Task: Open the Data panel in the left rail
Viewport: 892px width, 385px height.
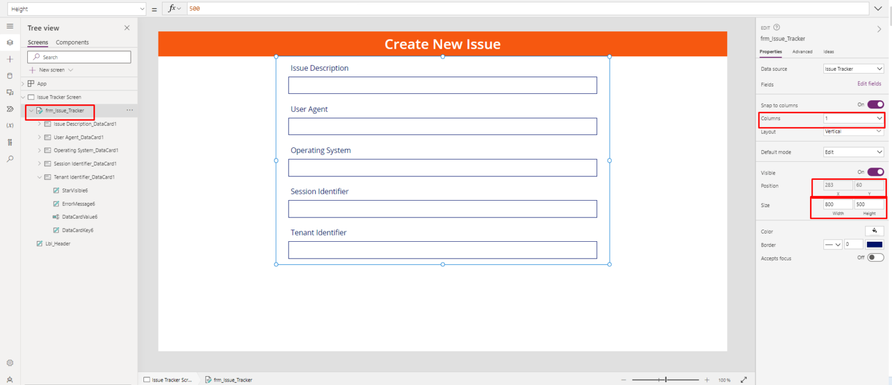Action: pyautogui.click(x=9, y=75)
